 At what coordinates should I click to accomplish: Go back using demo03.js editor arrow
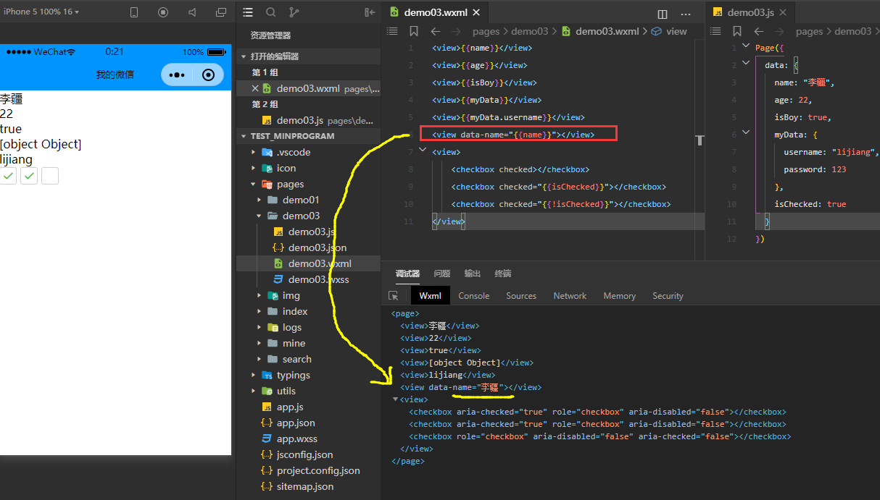pyautogui.click(x=758, y=31)
